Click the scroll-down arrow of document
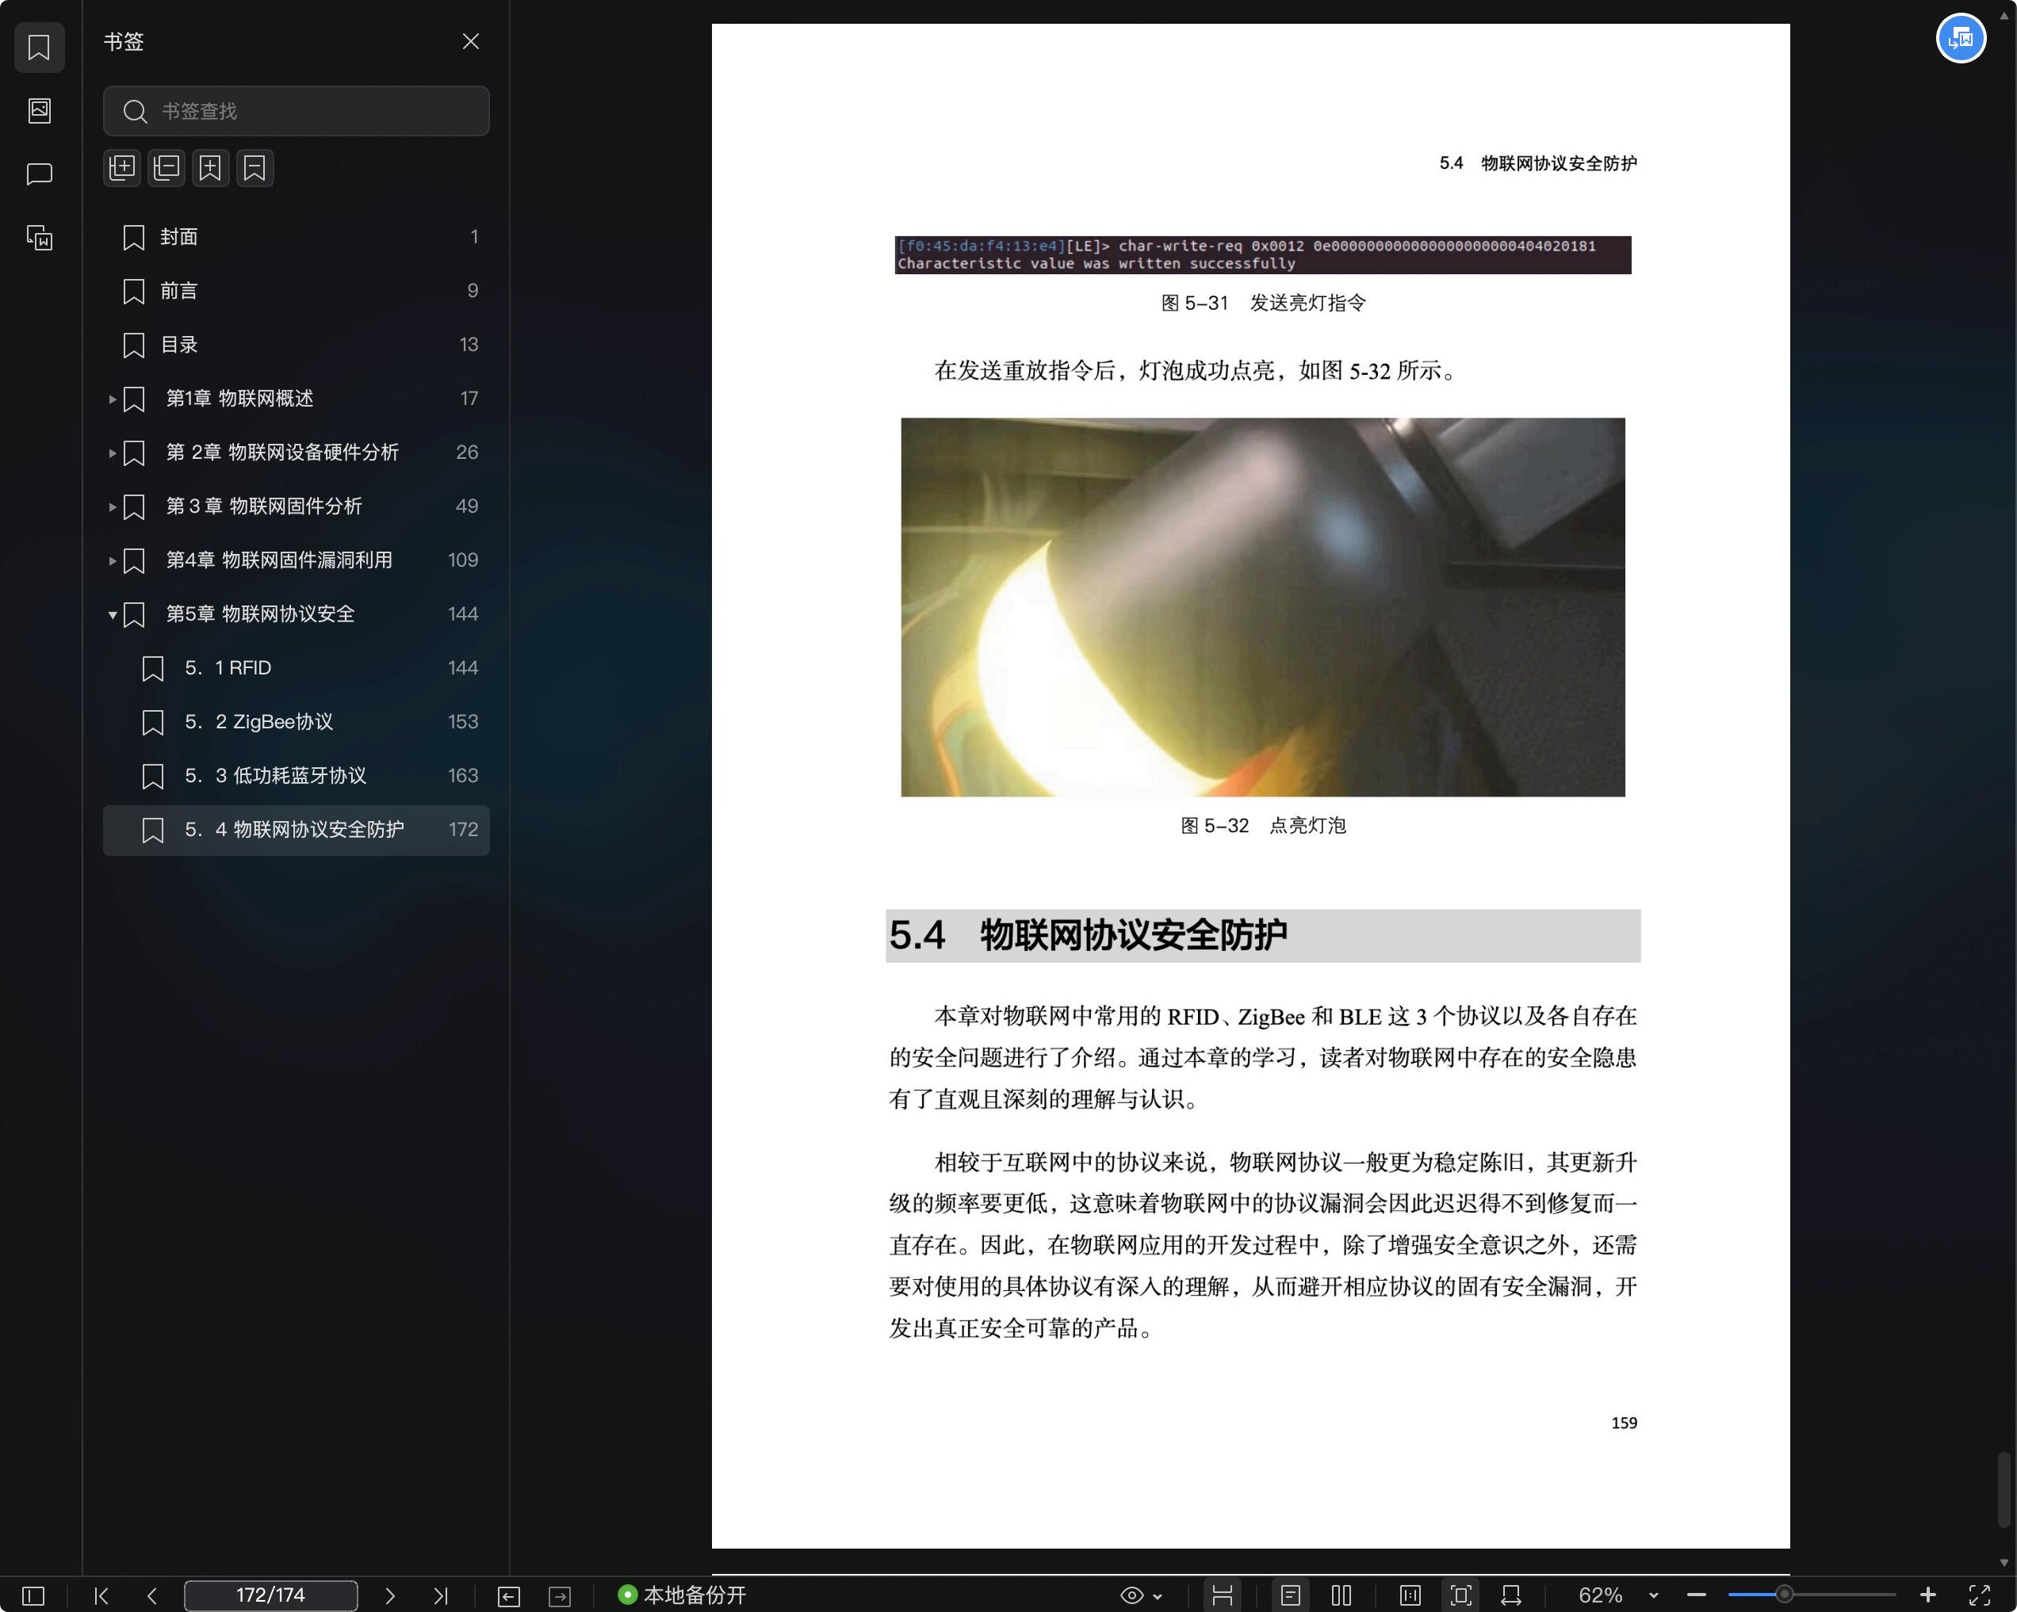 coord(2003,1562)
